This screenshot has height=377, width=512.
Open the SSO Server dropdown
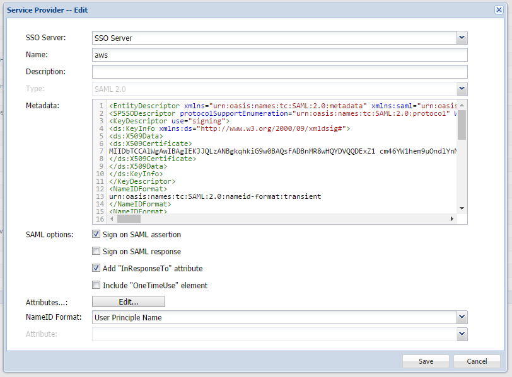(462, 38)
